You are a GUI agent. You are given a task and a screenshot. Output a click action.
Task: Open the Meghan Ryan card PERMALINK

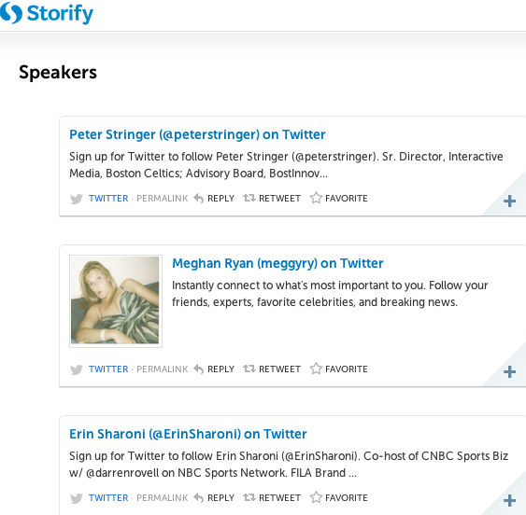click(162, 369)
